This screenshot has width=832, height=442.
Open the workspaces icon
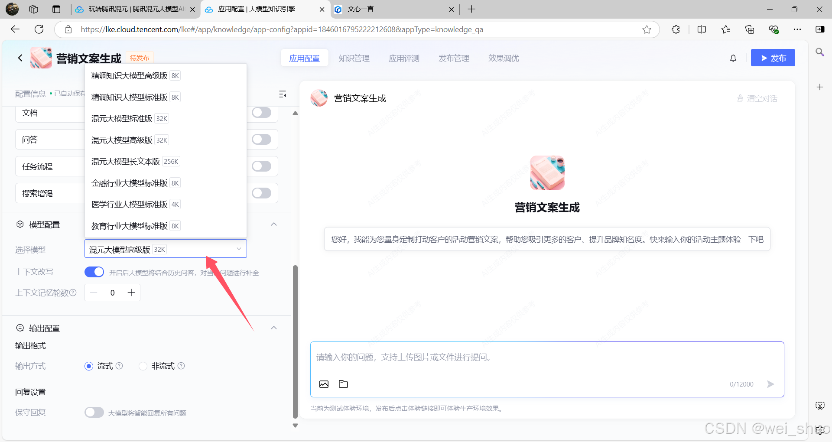[34, 9]
